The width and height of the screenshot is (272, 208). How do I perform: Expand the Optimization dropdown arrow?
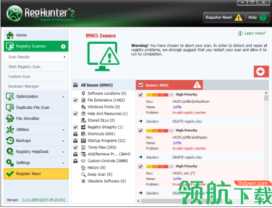(x=63, y=96)
